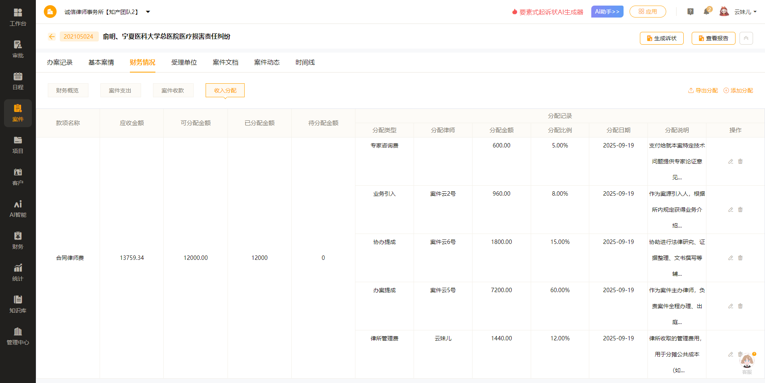The width and height of the screenshot is (765, 383).
Task: Go to 财务 finance in sidebar
Action: (x=18, y=240)
